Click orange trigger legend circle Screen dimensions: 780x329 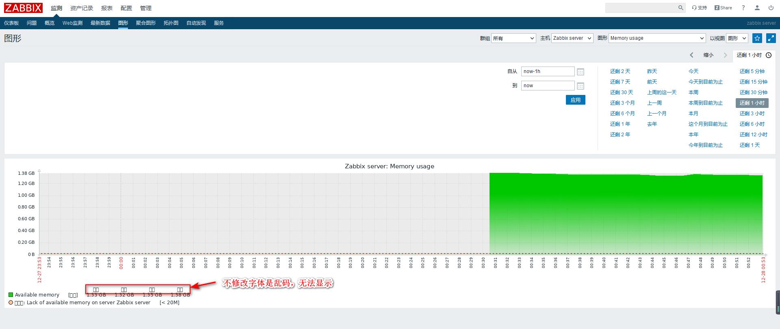pos(11,303)
